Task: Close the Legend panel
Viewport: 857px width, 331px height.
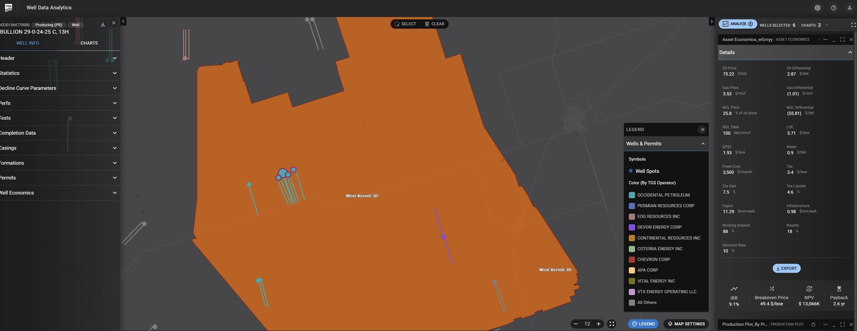Action: click(x=702, y=130)
